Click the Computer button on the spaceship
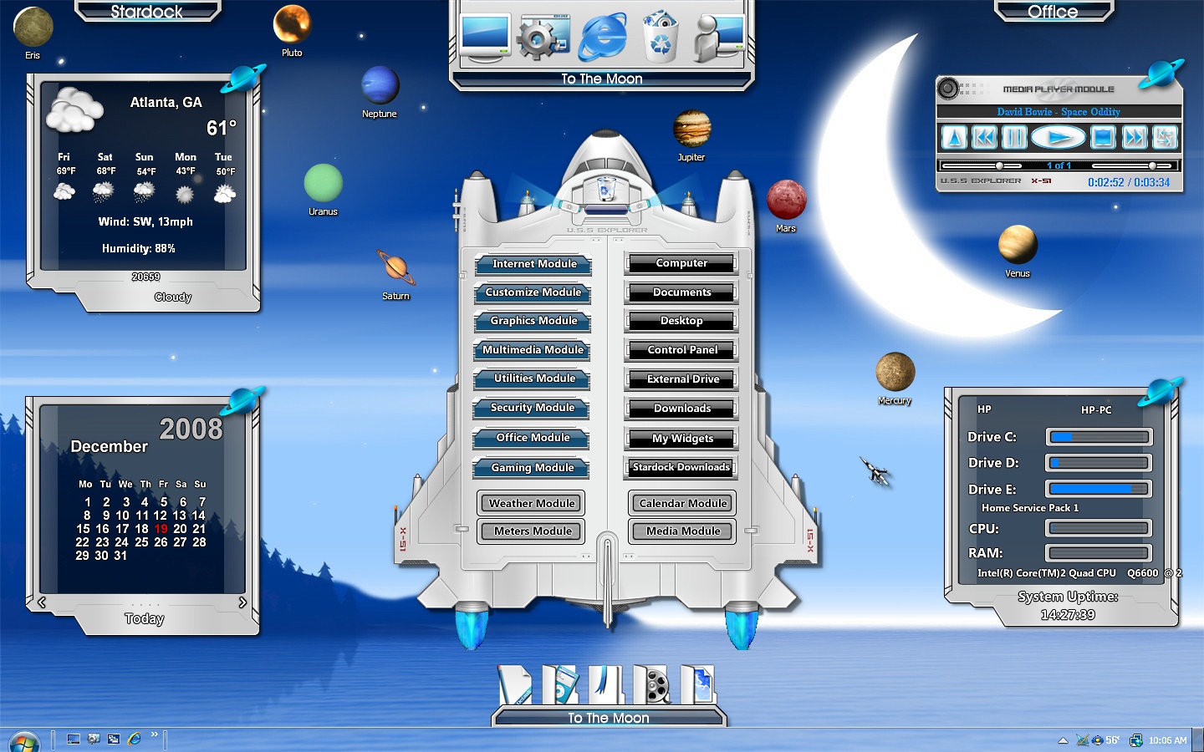The width and height of the screenshot is (1204, 752). point(681,263)
